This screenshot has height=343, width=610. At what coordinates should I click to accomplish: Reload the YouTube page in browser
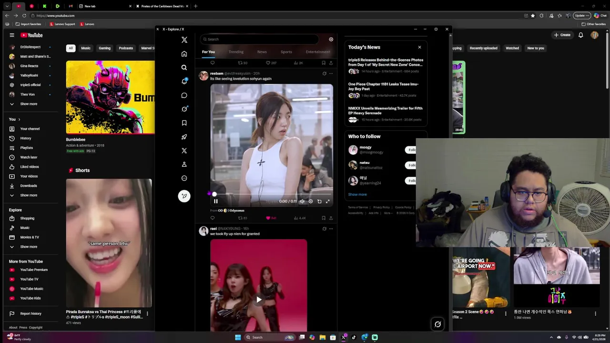pyautogui.click(x=24, y=16)
